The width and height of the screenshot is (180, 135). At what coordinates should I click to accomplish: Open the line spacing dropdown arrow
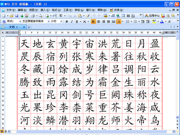tap(122, 22)
